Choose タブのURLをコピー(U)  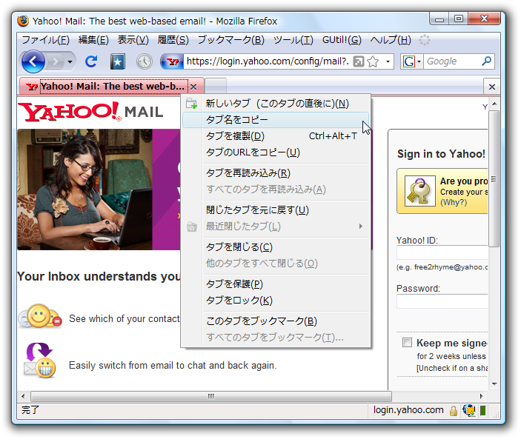point(276,153)
